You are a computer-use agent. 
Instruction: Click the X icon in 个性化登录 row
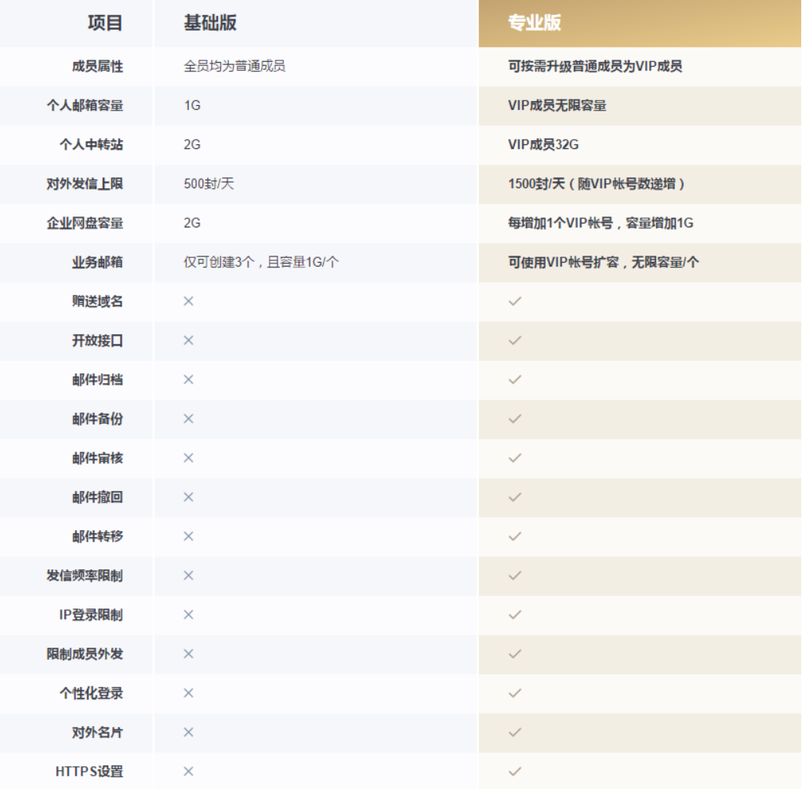[x=188, y=693]
